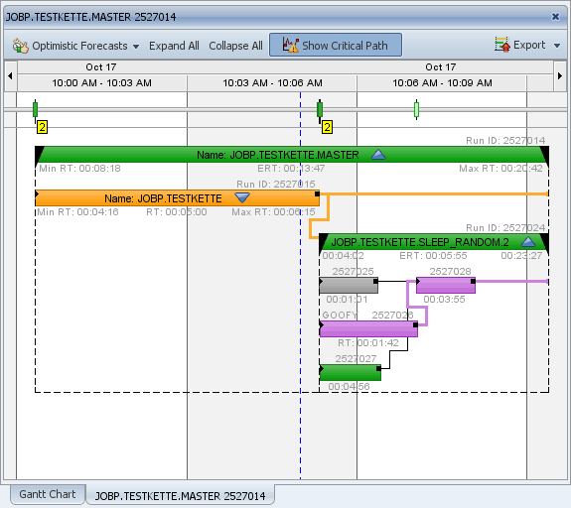
Task: Click the second yellow badge numbered 2
Action: click(327, 127)
